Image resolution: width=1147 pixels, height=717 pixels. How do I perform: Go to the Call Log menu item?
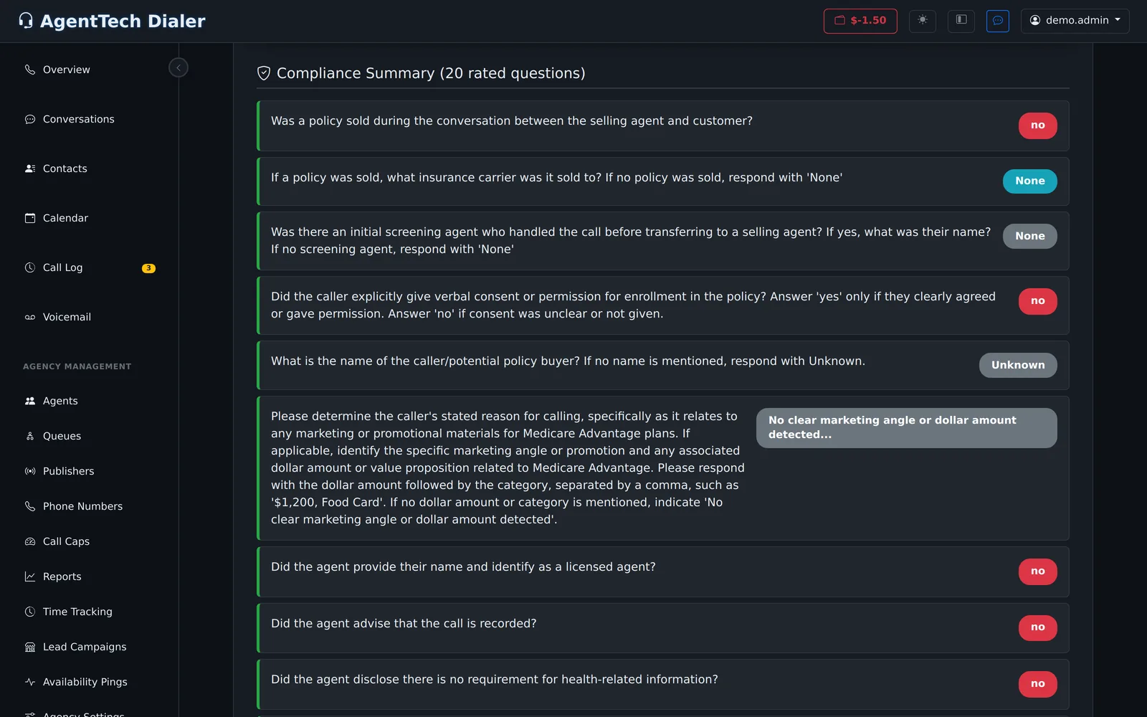pos(62,267)
